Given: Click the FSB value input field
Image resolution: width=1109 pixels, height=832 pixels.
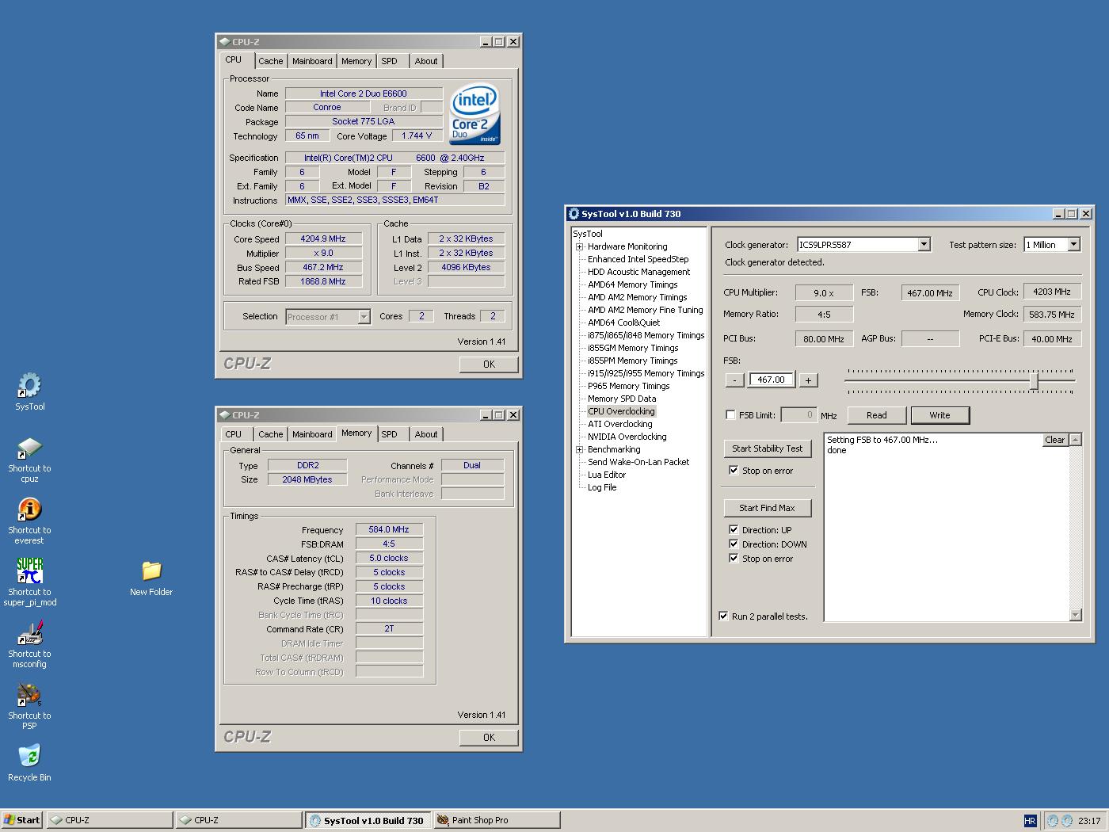Looking at the screenshot, I should point(771,380).
